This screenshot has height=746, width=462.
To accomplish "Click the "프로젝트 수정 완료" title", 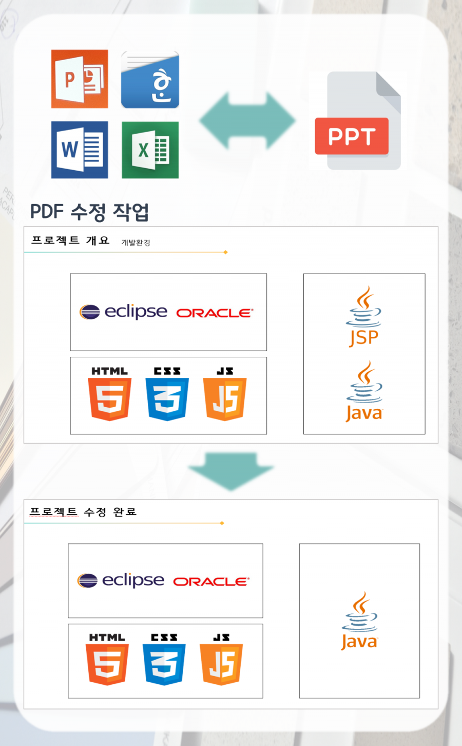I will click(83, 512).
